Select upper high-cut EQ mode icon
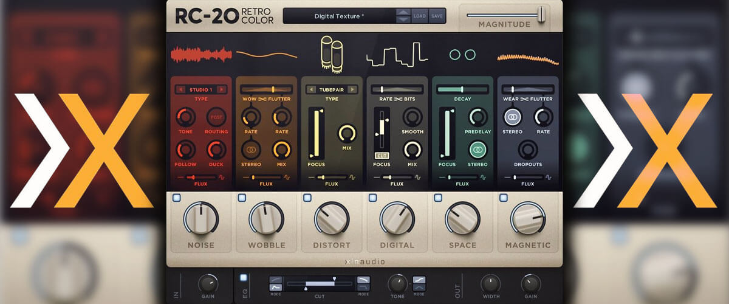729x304 pixels. pyautogui.click(x=363, y=280)
